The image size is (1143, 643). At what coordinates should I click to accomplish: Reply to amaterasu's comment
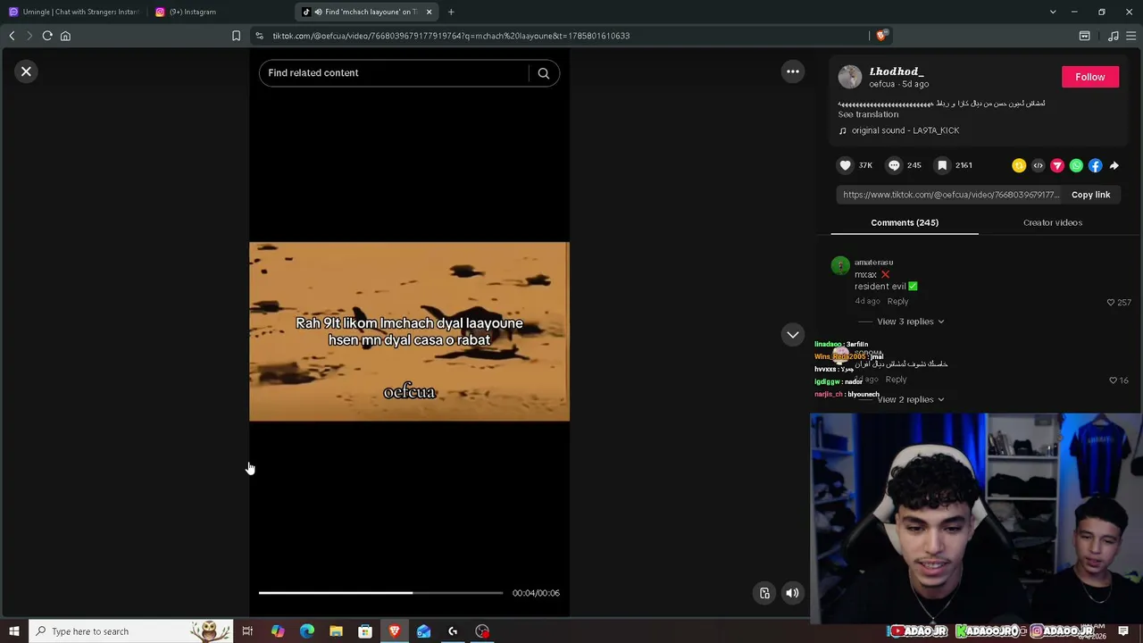(897, 302)
